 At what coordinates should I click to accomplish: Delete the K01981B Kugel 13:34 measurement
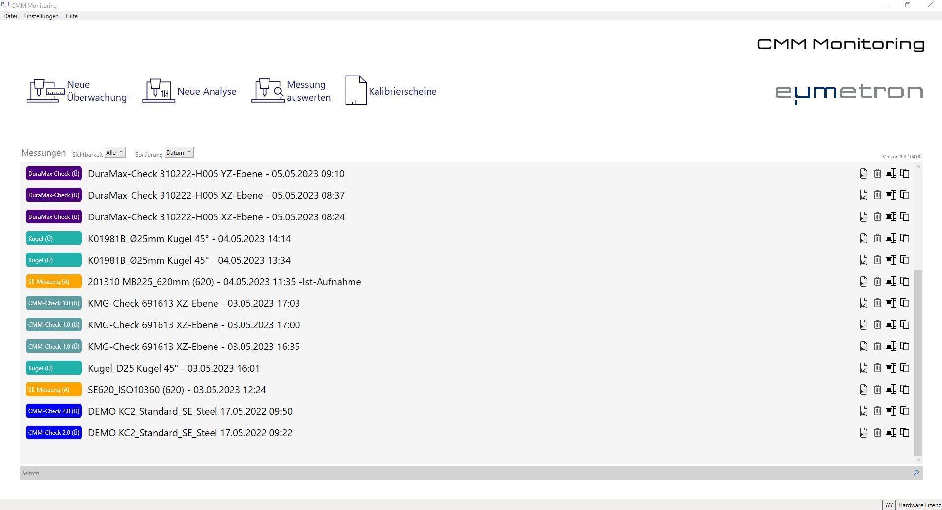pyautogui.click(x=877, y=260)
